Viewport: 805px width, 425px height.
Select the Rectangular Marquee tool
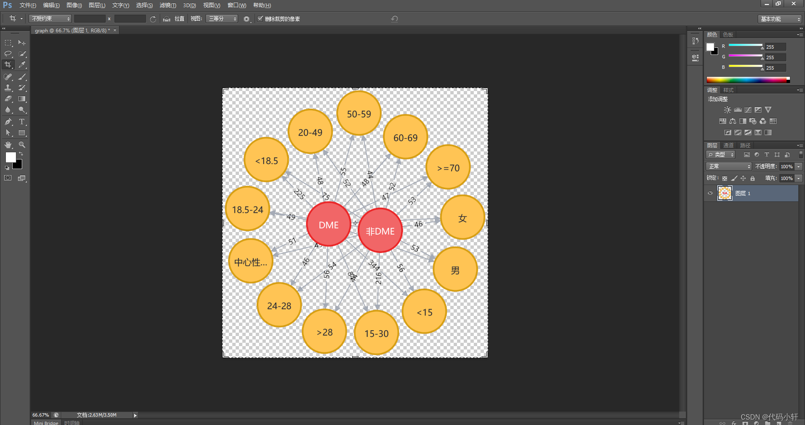coord(8,43)
